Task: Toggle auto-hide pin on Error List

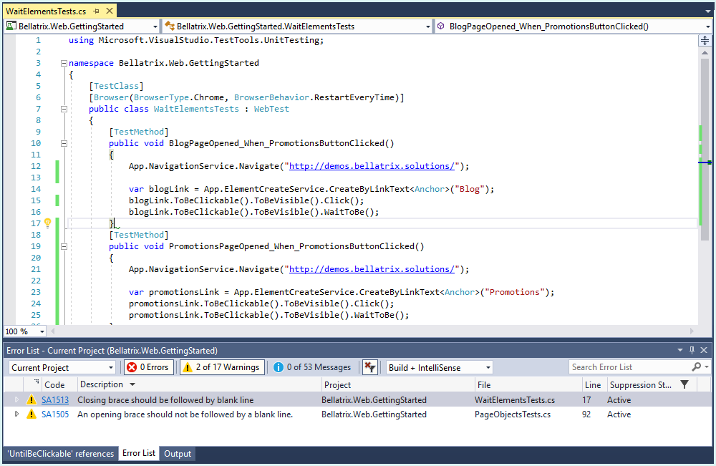Action: (692, 350)
